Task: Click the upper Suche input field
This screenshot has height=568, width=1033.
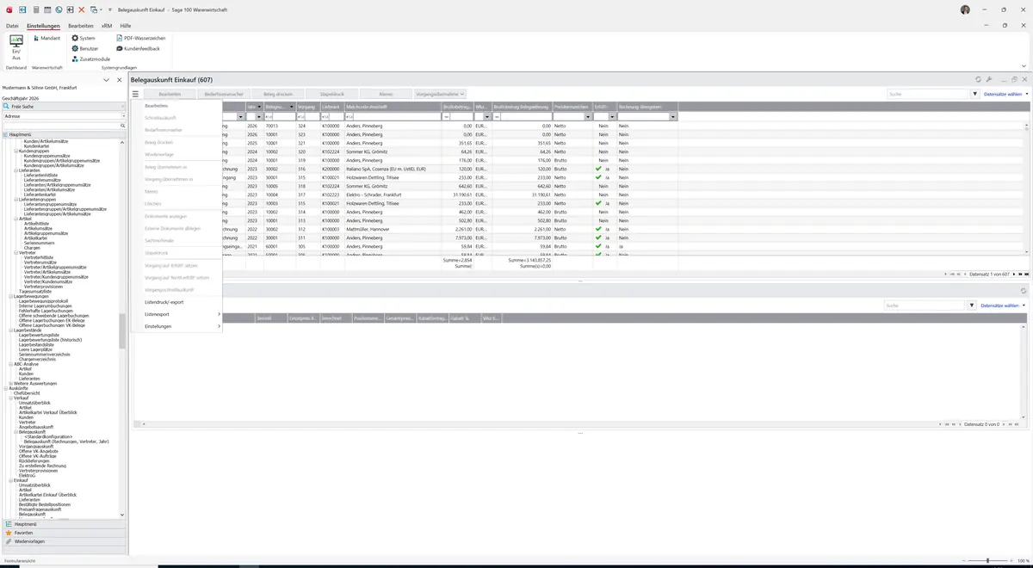Action: coord(928,94)
